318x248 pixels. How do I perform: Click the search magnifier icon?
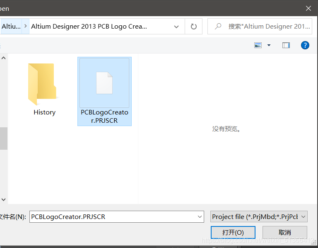pos(218,27)
